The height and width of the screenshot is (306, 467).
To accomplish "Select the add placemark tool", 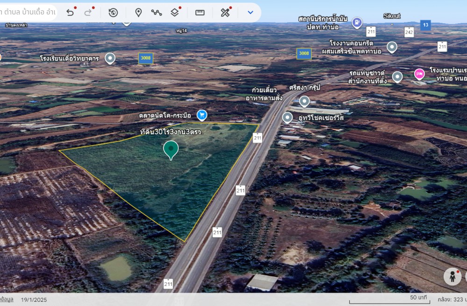I will click(x=138, y=13).
